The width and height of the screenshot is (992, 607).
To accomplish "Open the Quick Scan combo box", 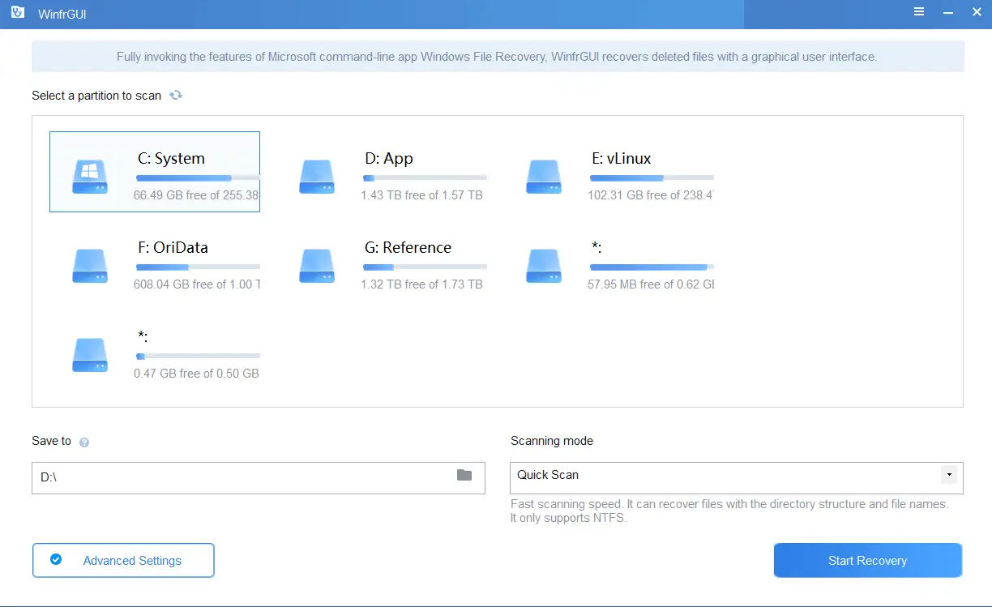I will click(736, 478).
